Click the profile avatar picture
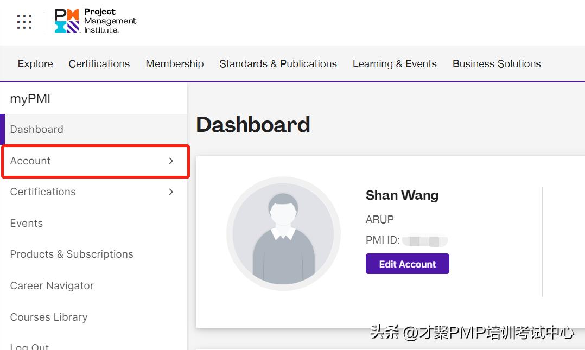The image size is (585, 350). (x=283, y=233)
